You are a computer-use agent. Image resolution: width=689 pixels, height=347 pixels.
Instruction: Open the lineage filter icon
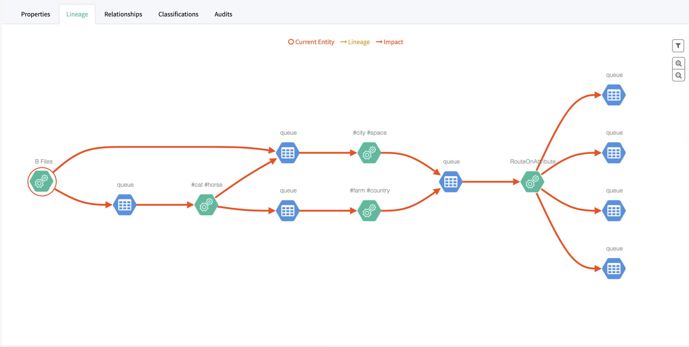pos(678,46)
